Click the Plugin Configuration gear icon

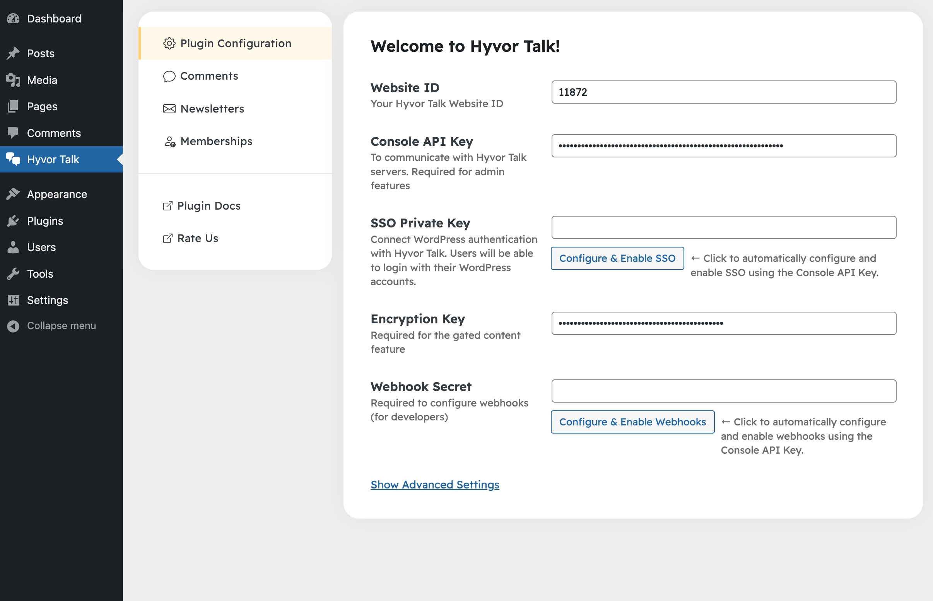[x=168, y=44]
